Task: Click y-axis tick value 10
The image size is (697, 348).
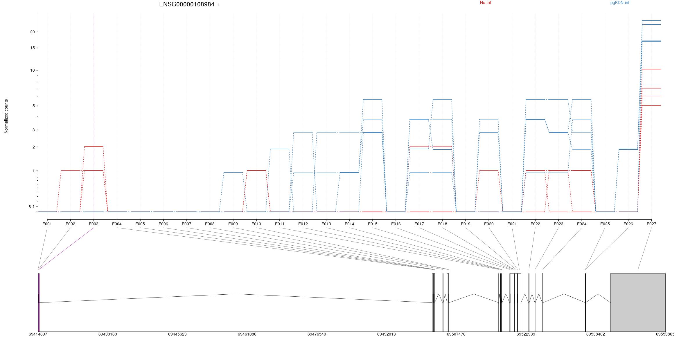Action: (x=32, y=70)
